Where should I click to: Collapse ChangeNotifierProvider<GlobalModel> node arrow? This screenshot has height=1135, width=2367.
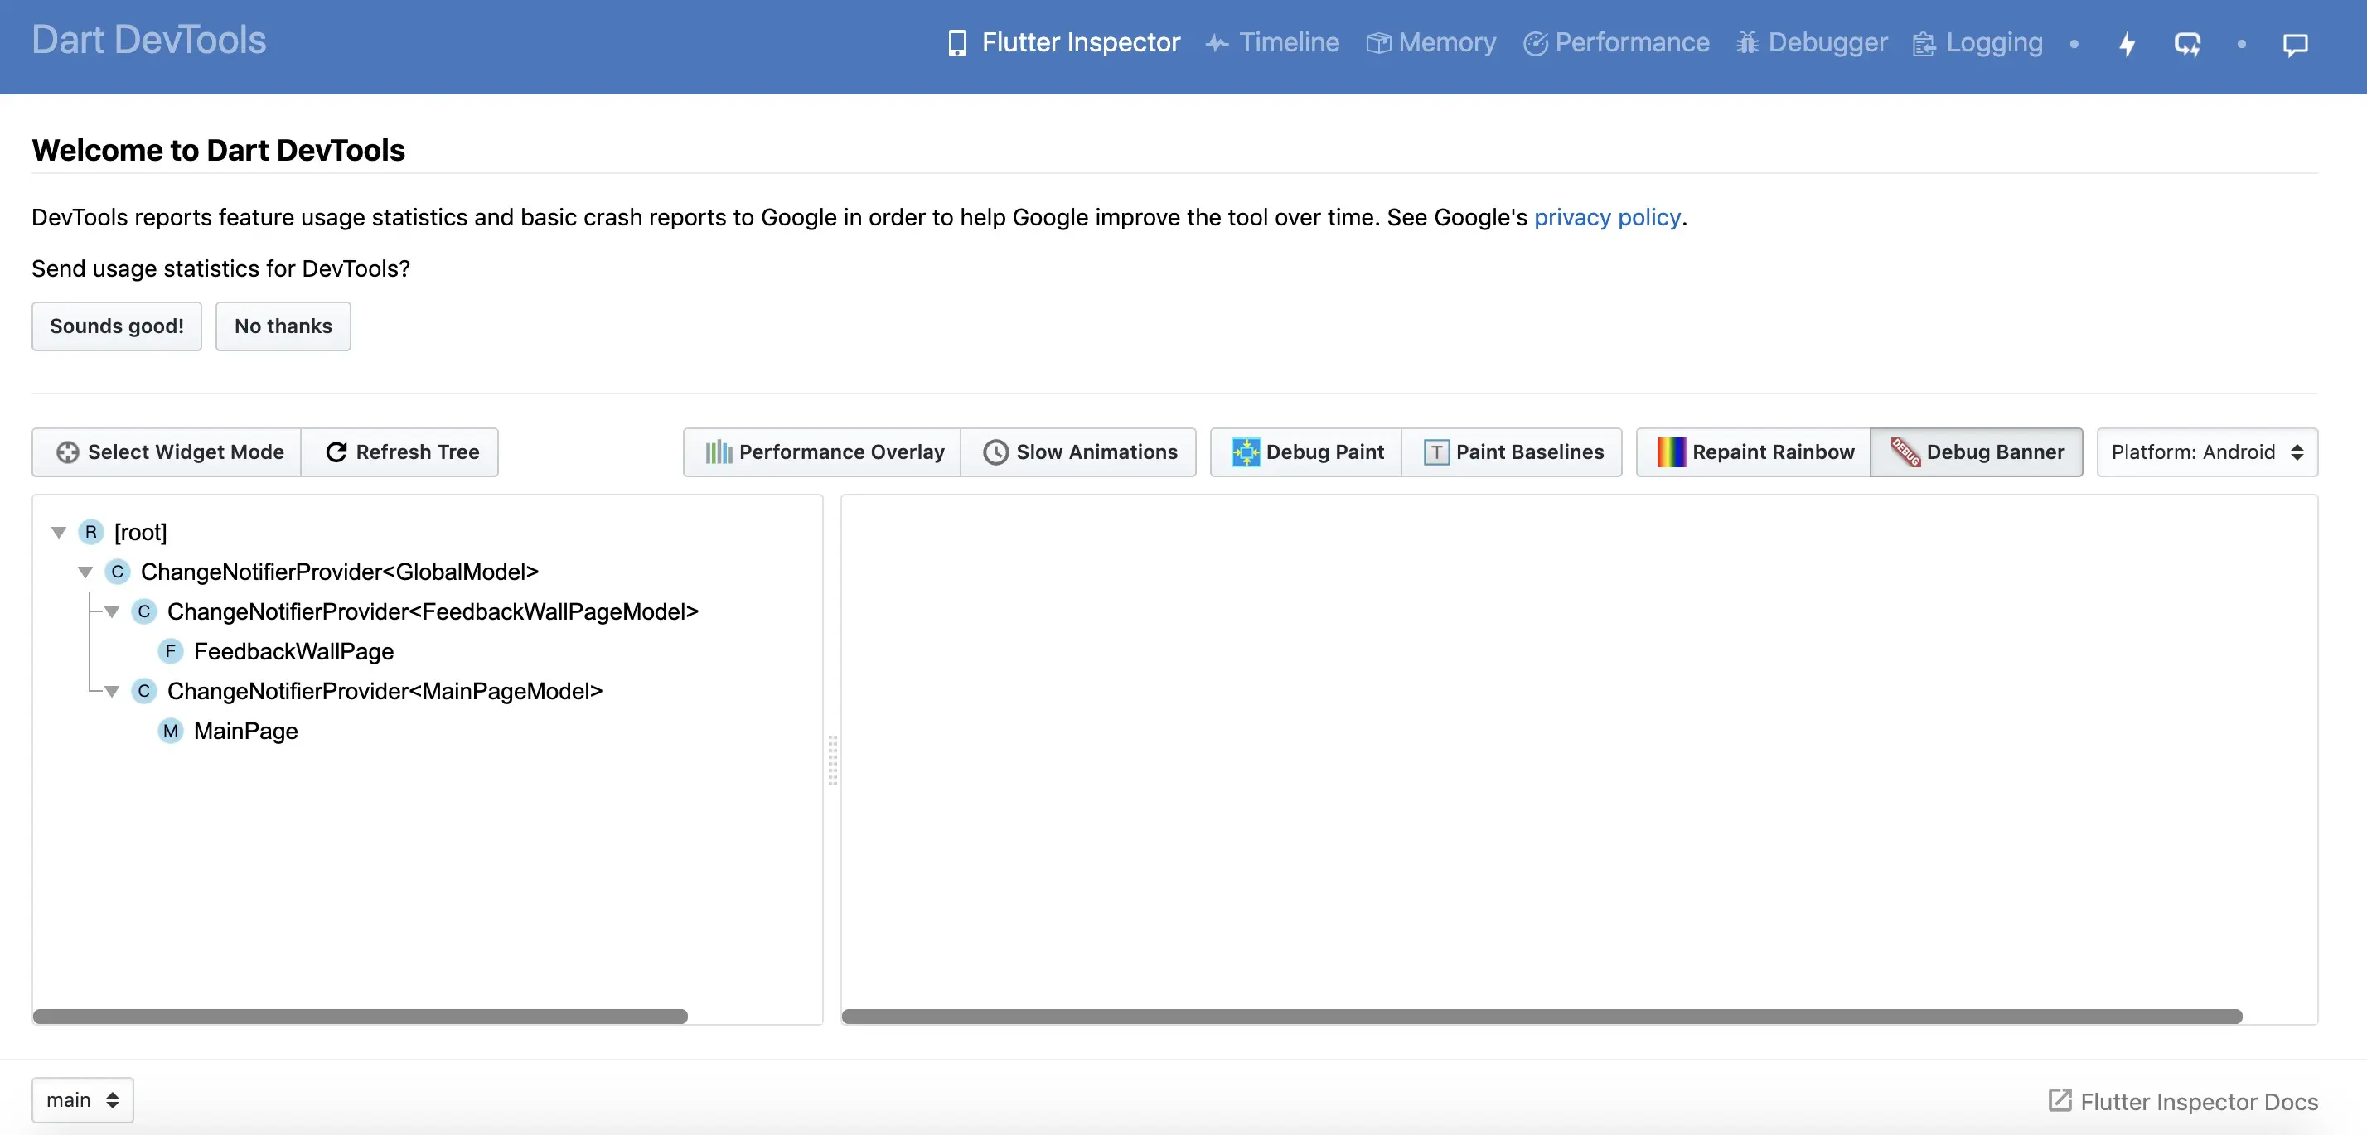coord(85,572)
